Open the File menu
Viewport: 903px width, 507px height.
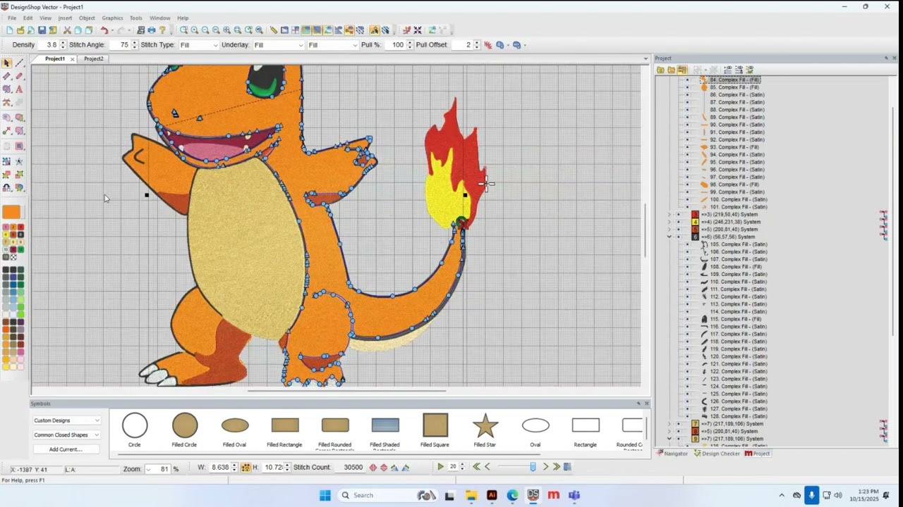tap(12, 18)
